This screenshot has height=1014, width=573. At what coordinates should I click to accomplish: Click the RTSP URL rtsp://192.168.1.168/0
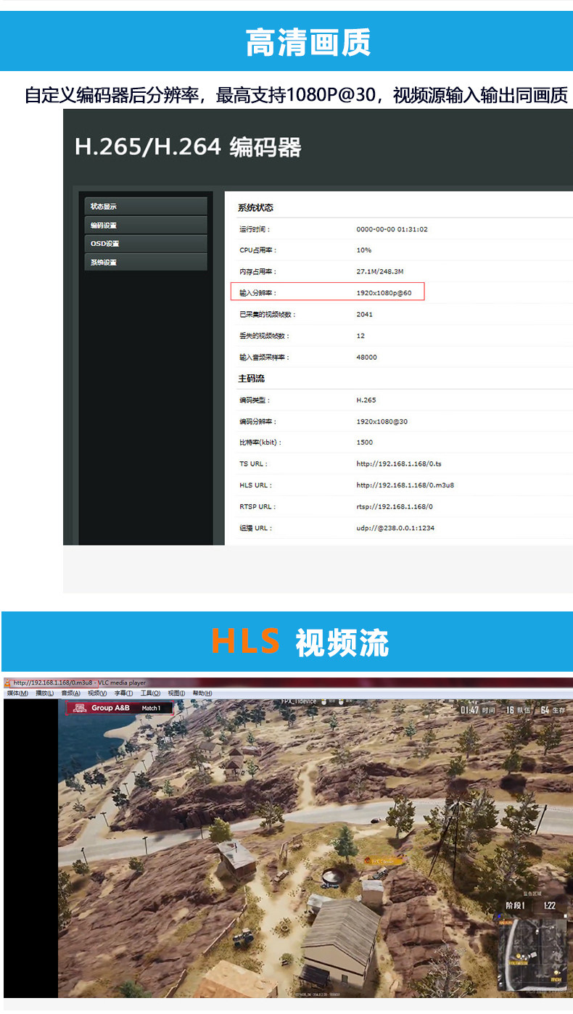click(395, 507)
